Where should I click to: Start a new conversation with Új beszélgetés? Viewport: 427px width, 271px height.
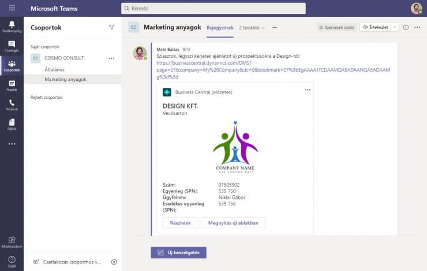click(178, 253)
